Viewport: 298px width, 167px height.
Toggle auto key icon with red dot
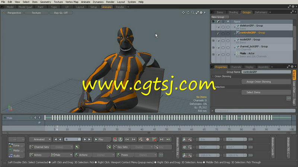(154, 140)
